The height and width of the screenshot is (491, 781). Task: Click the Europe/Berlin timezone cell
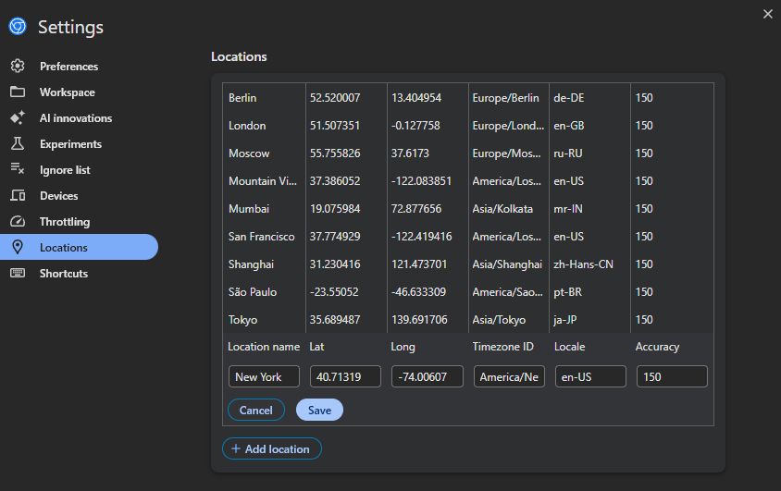(505, 97)
